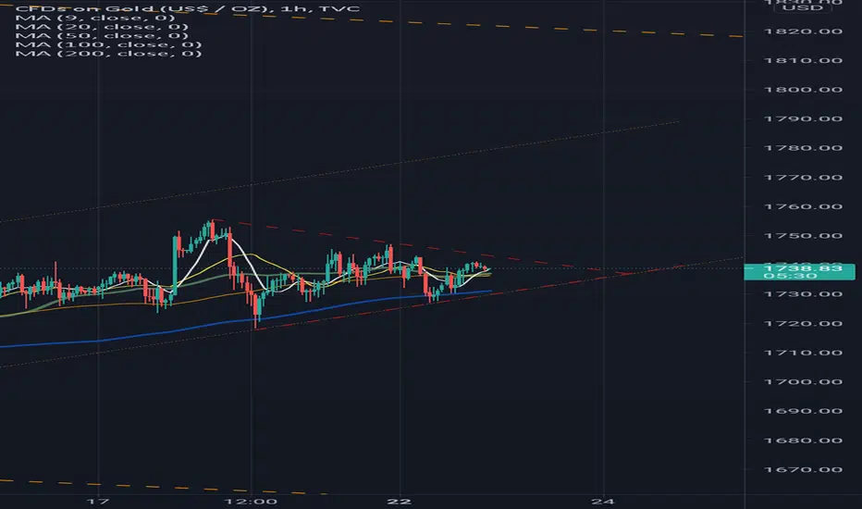This screenshot has width=862, height=509.
Task: Select the MA (9, close, 0) indicator legend
Action: pyautogui.click(x=94, y=19)
